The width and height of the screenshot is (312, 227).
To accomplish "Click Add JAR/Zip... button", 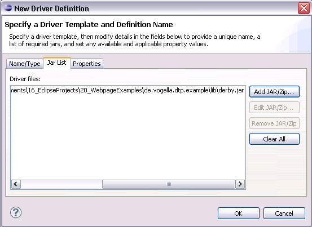I will (x=274, y=92).
